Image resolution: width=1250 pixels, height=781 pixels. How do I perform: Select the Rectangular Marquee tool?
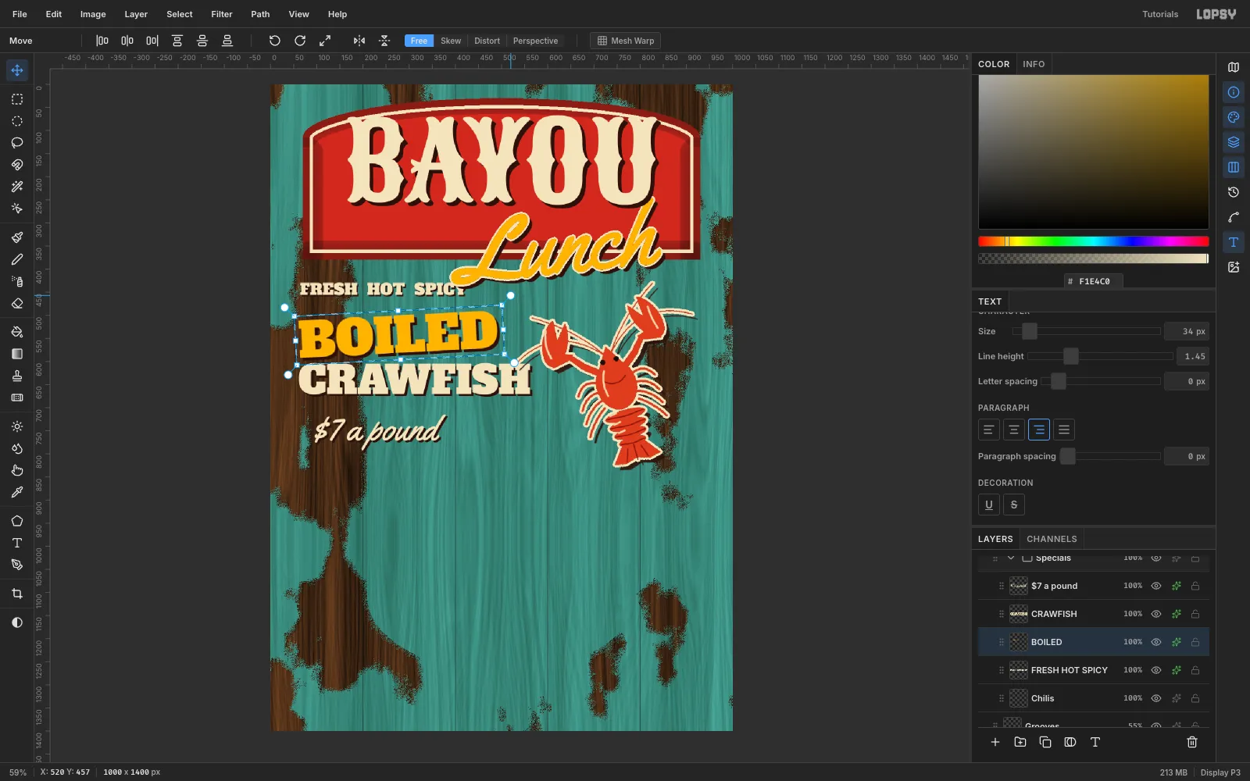click(17, 99)
